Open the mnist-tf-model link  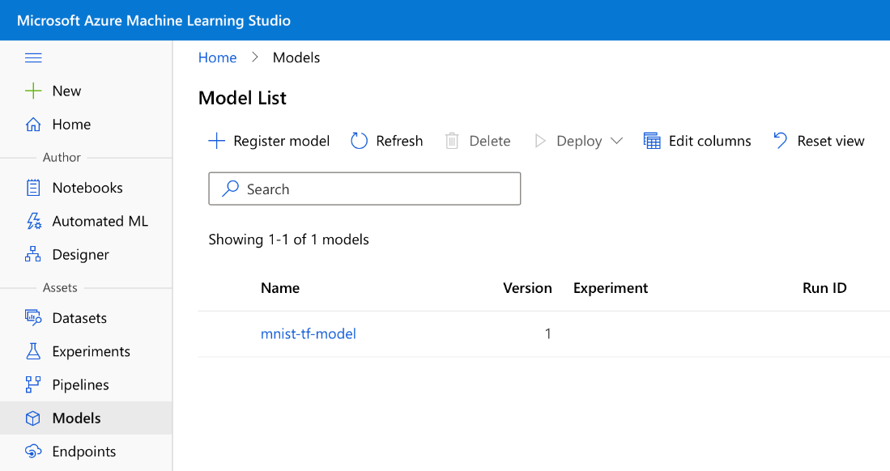coord(309,333)
